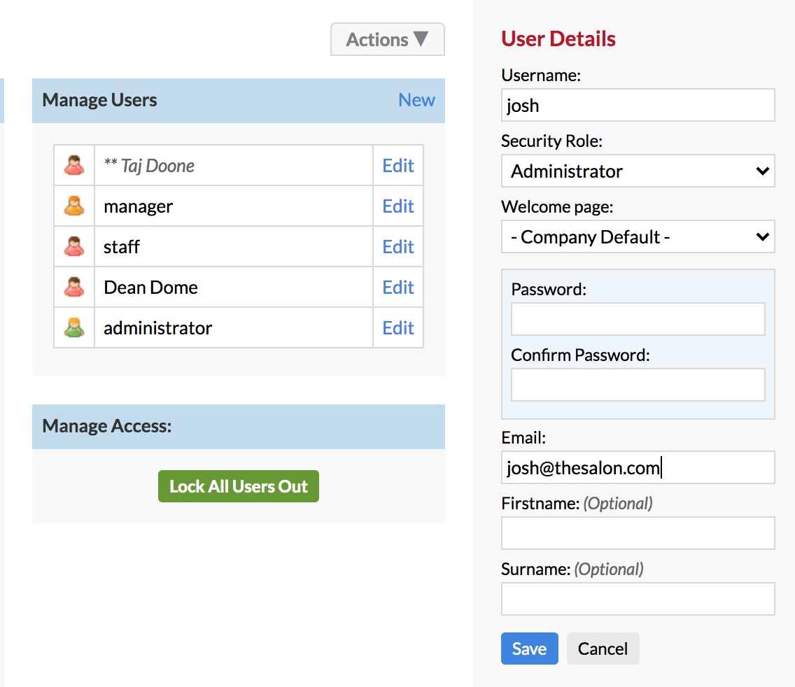795x687 pixels.
Task: Open the Welcome page dropdown
Action: click(x=638, y=236)
